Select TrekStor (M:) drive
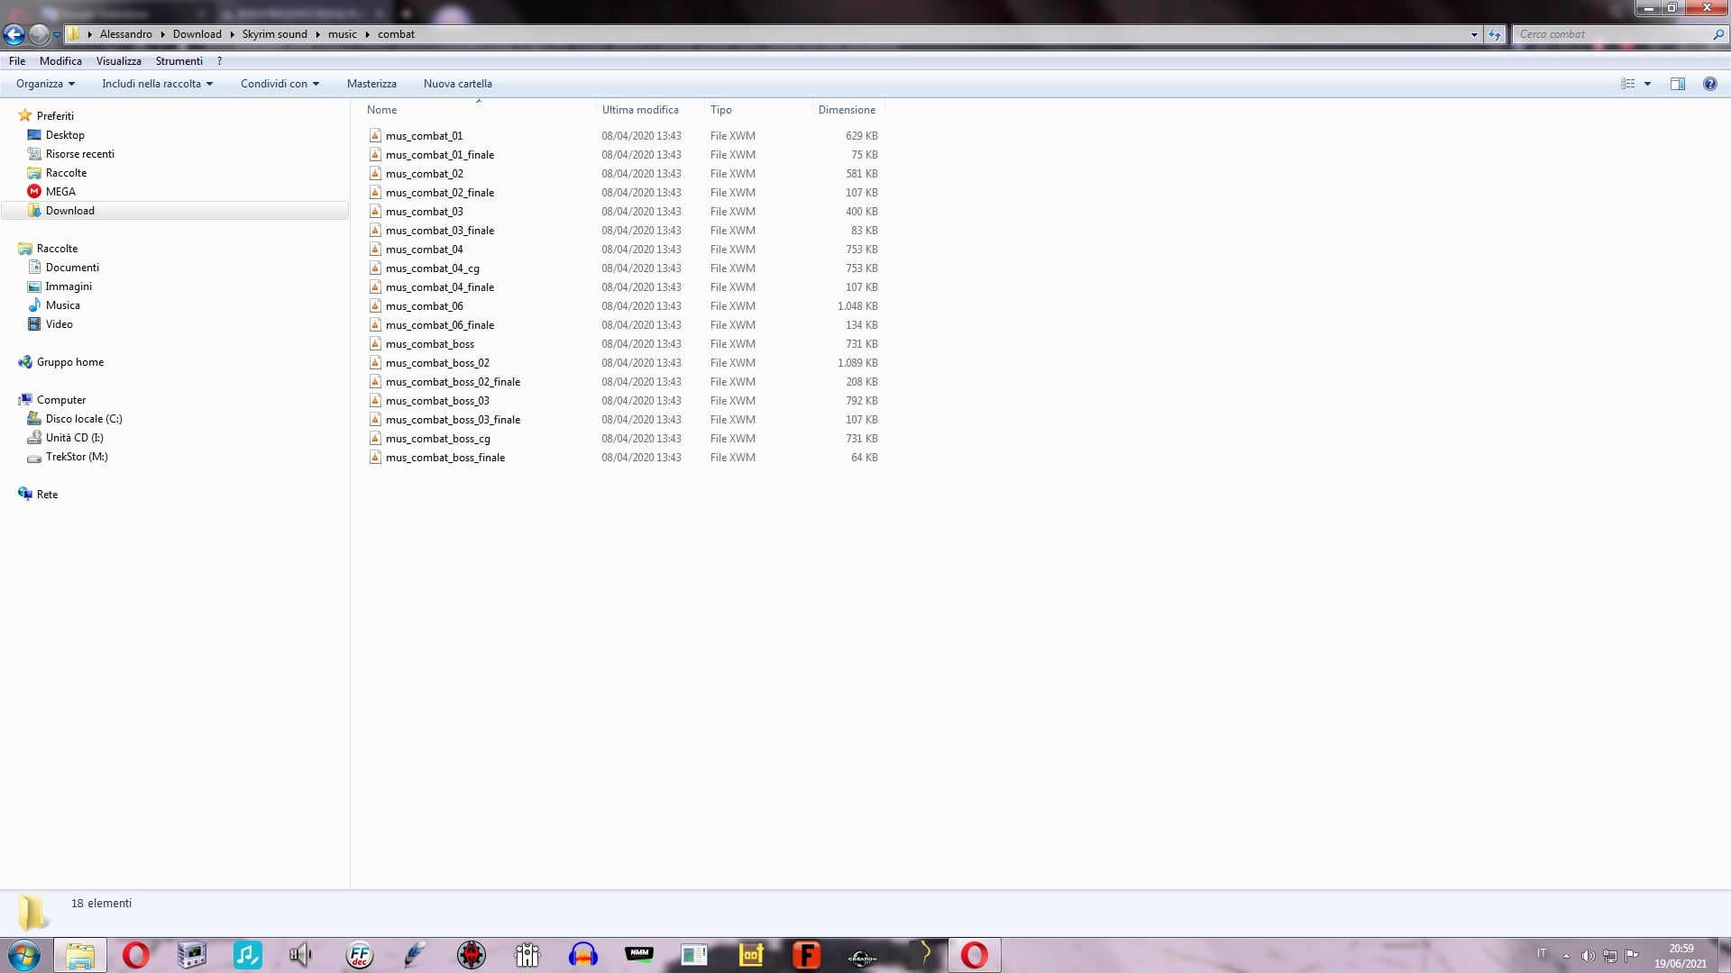Viewport: 1731px width, 973px height. pyautogui.click(x=77, y=457)
